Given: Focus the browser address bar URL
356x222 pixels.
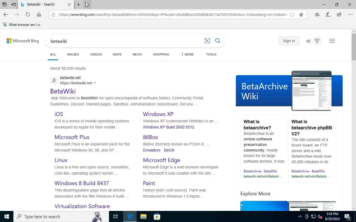Looking at the screenshot, I should click(x=173, y=14).
